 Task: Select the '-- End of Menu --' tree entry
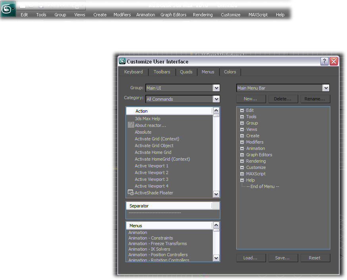263,186
